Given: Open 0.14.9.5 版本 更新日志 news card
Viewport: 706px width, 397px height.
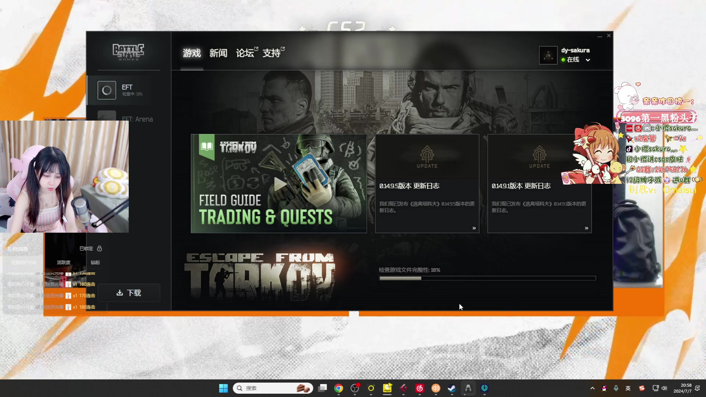Looking at the screenshot, I should pyautogui.click(x=409, y=186).
